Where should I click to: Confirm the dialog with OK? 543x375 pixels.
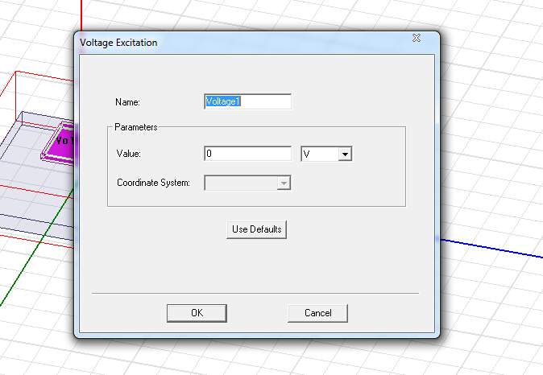(x=197, y=313)
